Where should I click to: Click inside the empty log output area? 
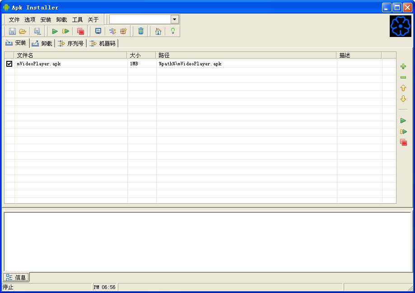click(x=207, y=242)
